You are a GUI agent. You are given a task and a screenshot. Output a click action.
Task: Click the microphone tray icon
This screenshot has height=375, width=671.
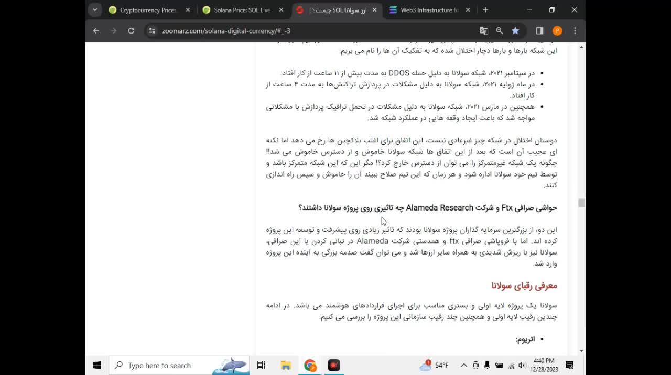click(488, 365)
